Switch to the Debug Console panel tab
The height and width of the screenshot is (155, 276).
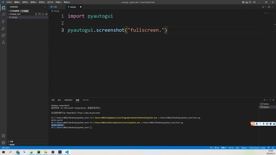68,100
